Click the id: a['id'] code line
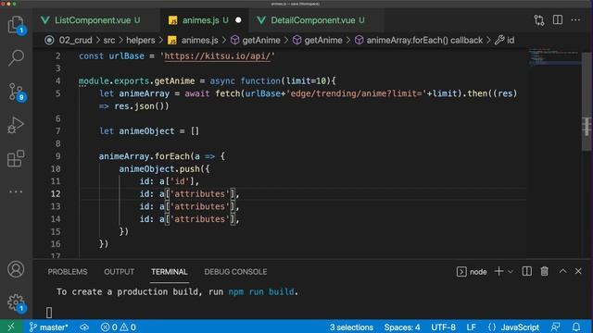Image resolution: width=593 pixels, height=333 pixels. pyautogui.click(x=170, y=181)
